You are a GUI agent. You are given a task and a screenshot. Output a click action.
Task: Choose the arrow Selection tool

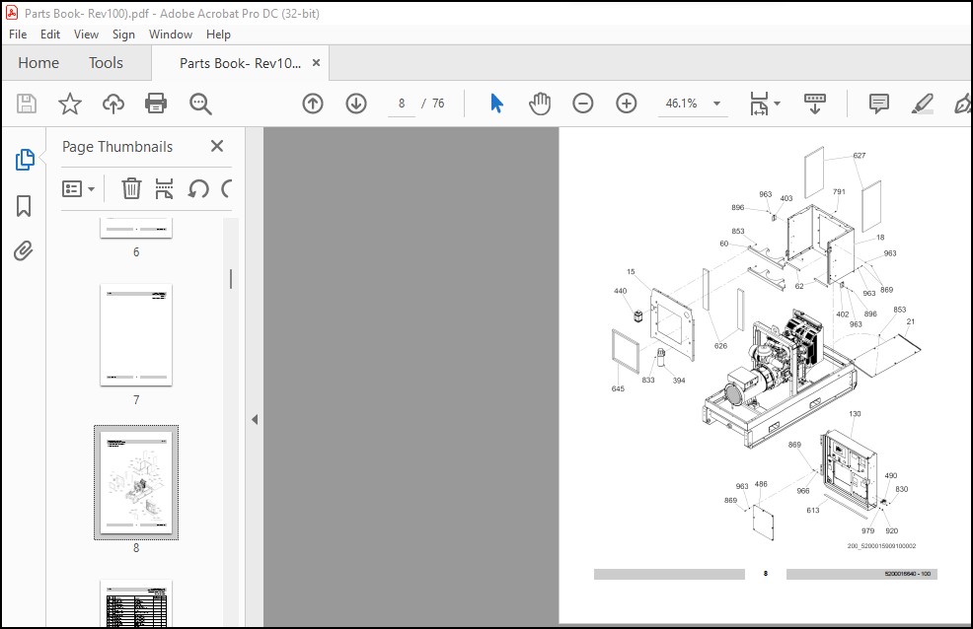click(x=496, y=104)
